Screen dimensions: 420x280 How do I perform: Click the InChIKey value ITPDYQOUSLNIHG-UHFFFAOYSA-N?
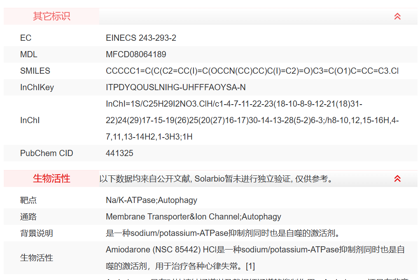175,87
